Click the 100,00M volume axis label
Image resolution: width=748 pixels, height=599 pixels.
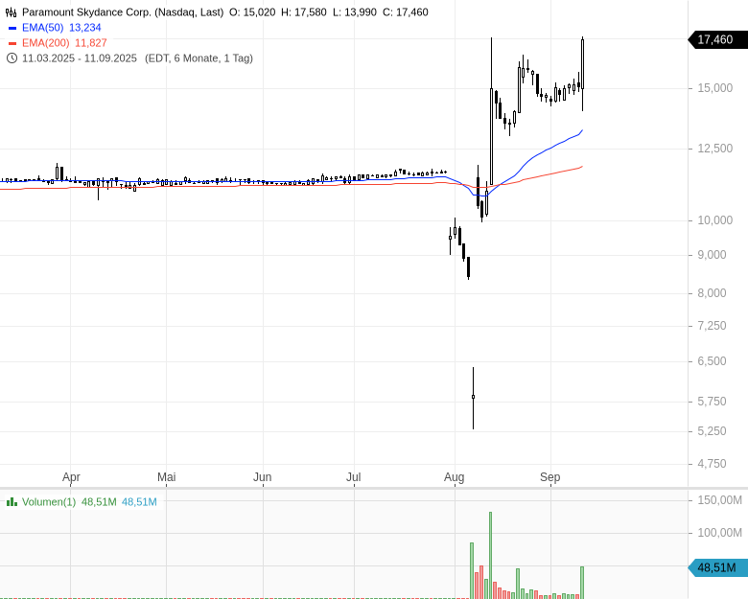point(720,533)
